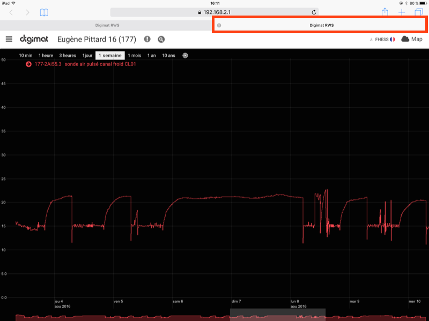Click the red arrow beside sensor 177-2Ai55.3
Screen dimensions: 429x321
tap(28, 64)
